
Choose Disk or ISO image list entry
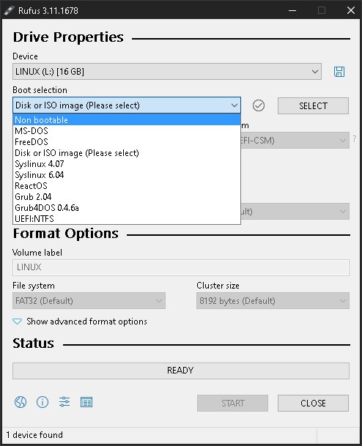[x=127, y=153]
